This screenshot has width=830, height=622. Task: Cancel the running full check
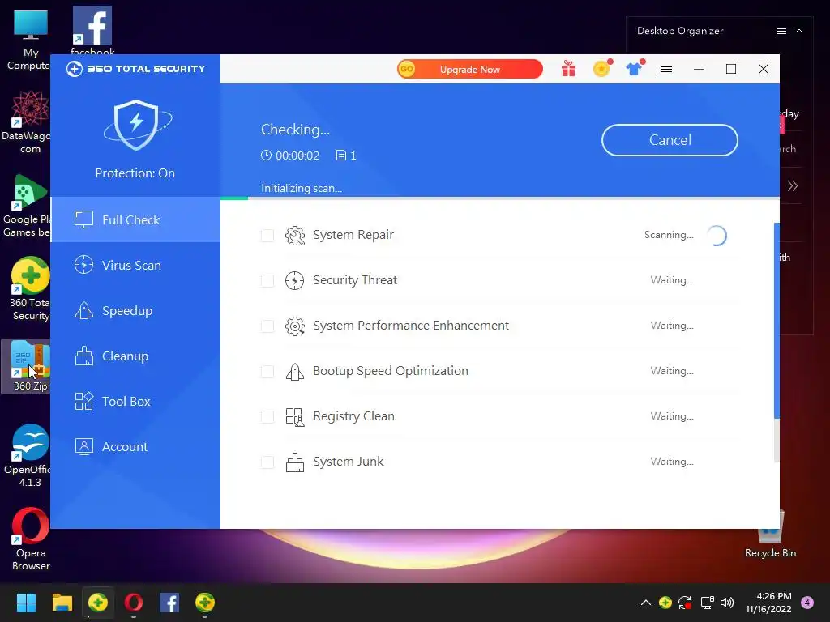670,140
